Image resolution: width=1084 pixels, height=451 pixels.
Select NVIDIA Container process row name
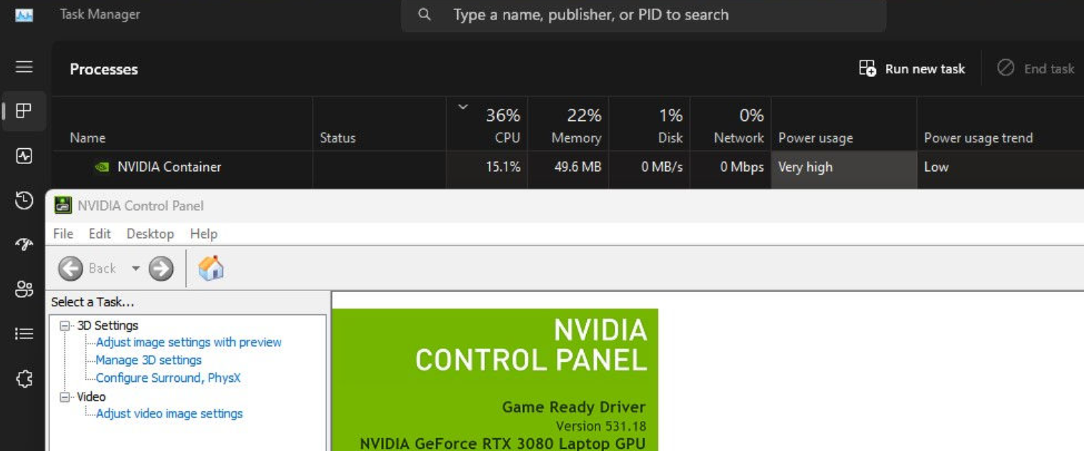[x=170, y=167]
